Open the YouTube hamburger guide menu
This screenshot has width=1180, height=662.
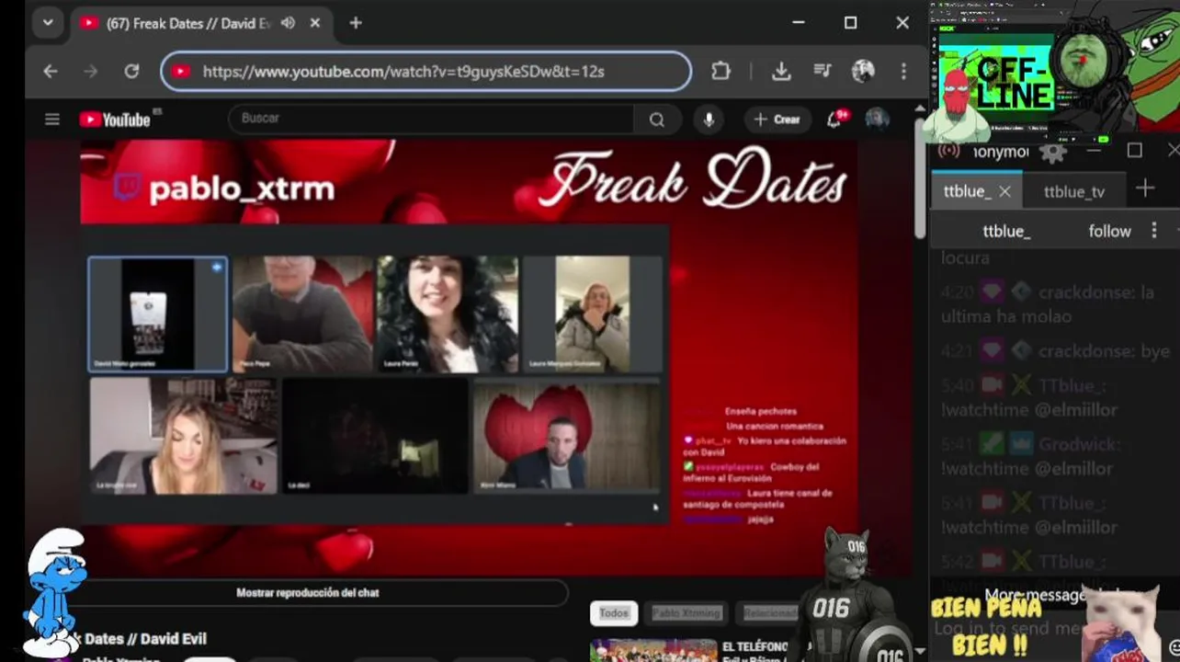52,120
